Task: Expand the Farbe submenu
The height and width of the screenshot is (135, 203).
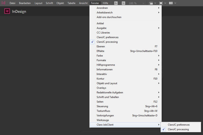Action: (126, 55)
